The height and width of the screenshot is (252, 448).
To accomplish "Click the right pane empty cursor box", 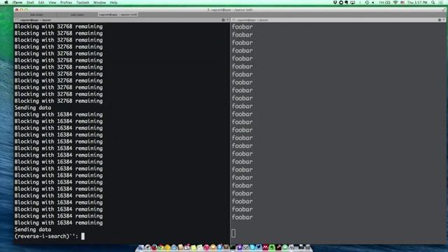I will (233, 233).
